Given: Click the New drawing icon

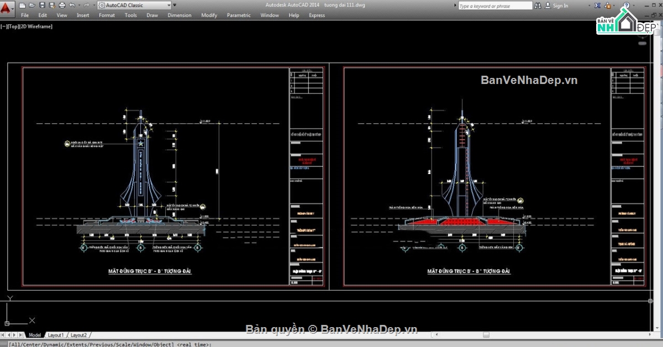Looking at the screenshot, I should coord(23,6).
